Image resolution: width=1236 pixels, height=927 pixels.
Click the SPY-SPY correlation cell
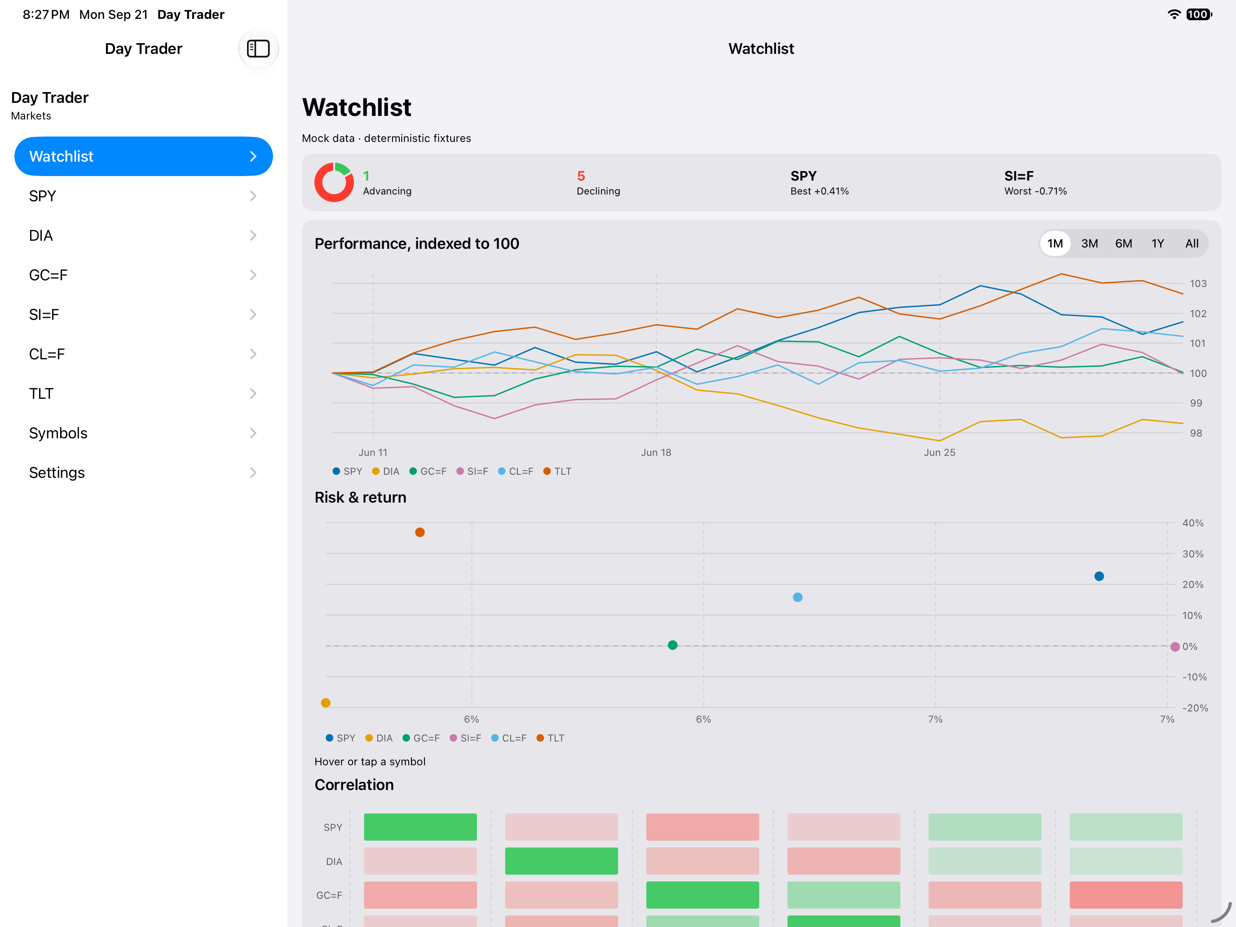click(420, 827)
